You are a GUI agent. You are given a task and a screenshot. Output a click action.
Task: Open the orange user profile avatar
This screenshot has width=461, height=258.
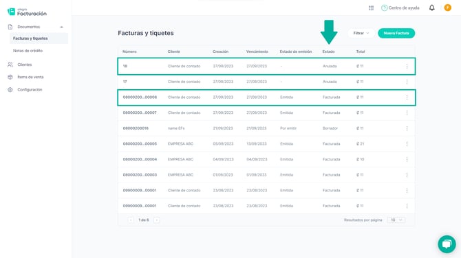(x=448, y=8)
